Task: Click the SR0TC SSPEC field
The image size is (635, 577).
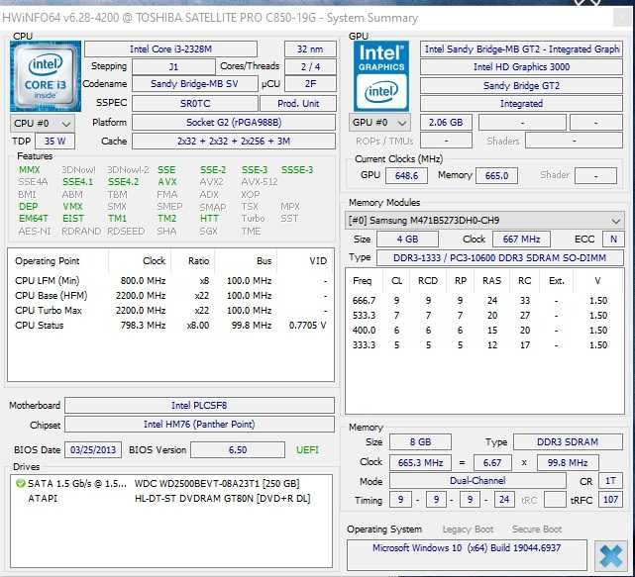Action: click(195, 104)
